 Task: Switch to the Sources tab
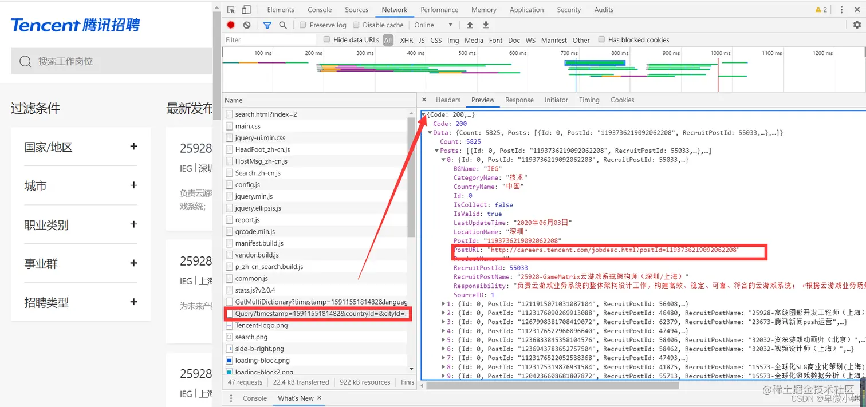[357, 10]
